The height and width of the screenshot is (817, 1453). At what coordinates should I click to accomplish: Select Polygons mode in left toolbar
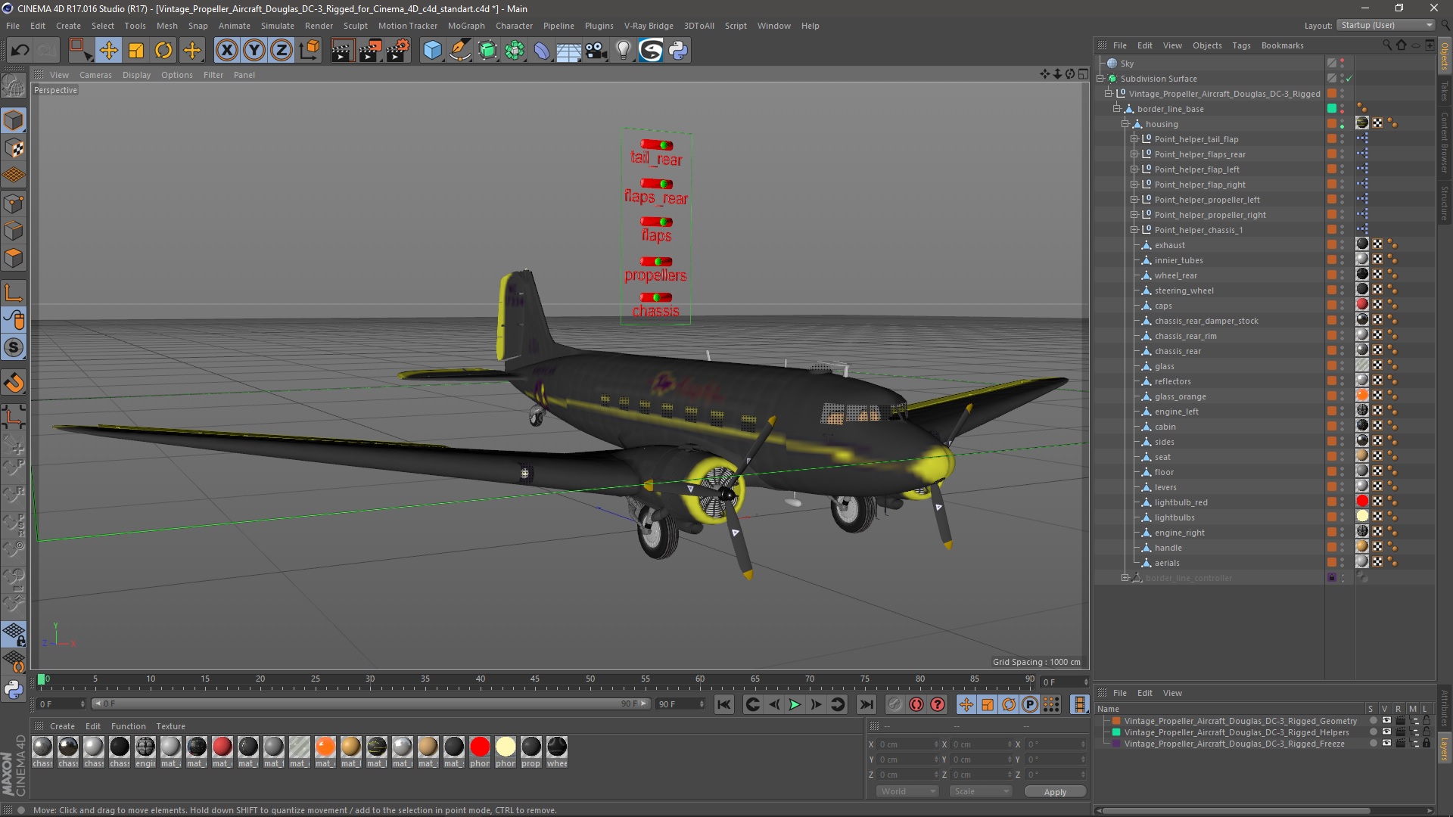tap(14, 259)
